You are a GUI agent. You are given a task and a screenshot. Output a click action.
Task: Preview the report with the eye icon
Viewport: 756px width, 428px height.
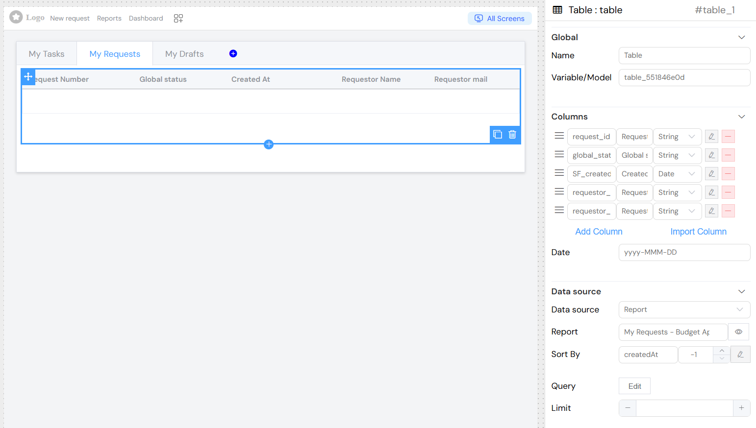click(738, 332)
